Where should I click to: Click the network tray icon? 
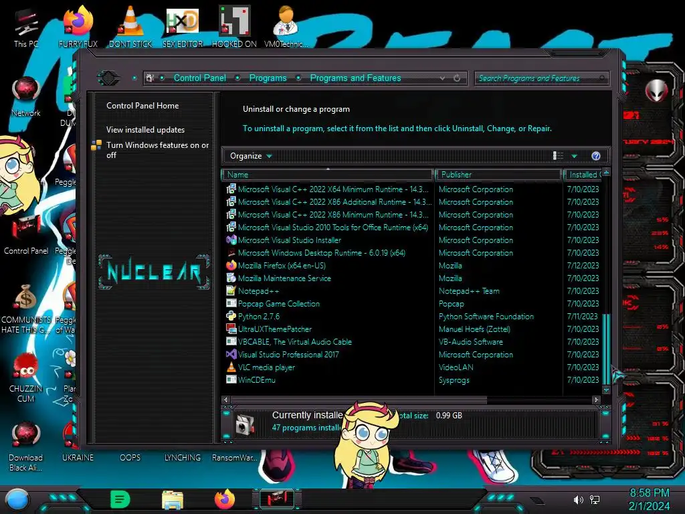pyautogui.click(x=595, y=499)
